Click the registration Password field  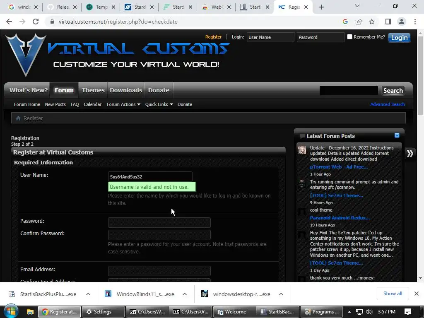tap(159, 222)
